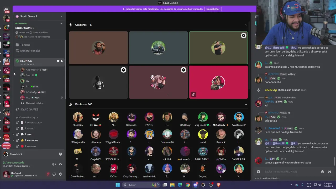This screenshot has height=189, width=336.
Task: Open Discord taskbar icon
Action: coord(196,185)
